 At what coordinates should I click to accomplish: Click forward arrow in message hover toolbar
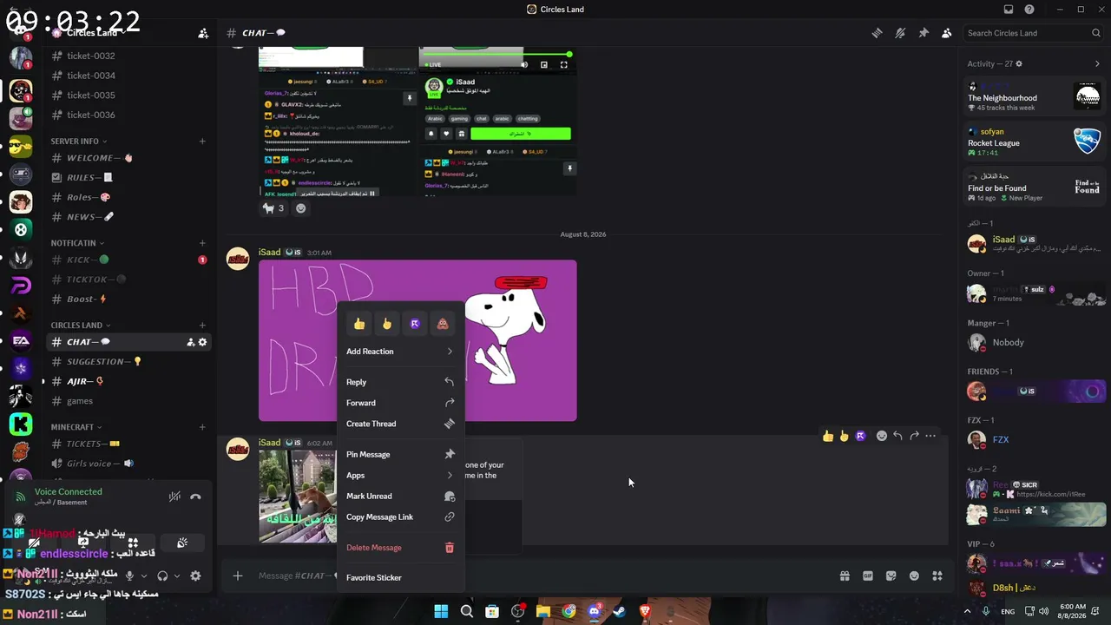coord(914,436)
